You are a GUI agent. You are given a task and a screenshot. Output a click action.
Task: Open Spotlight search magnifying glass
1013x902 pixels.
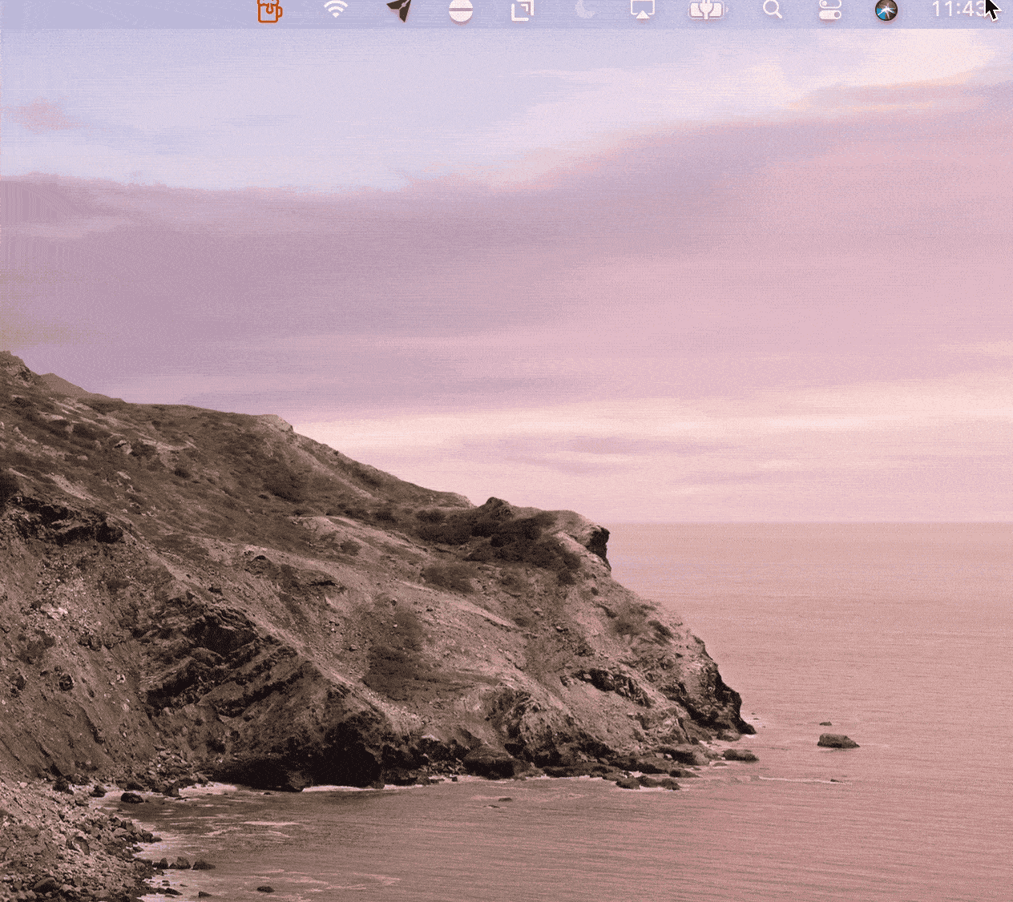point(772,10)
